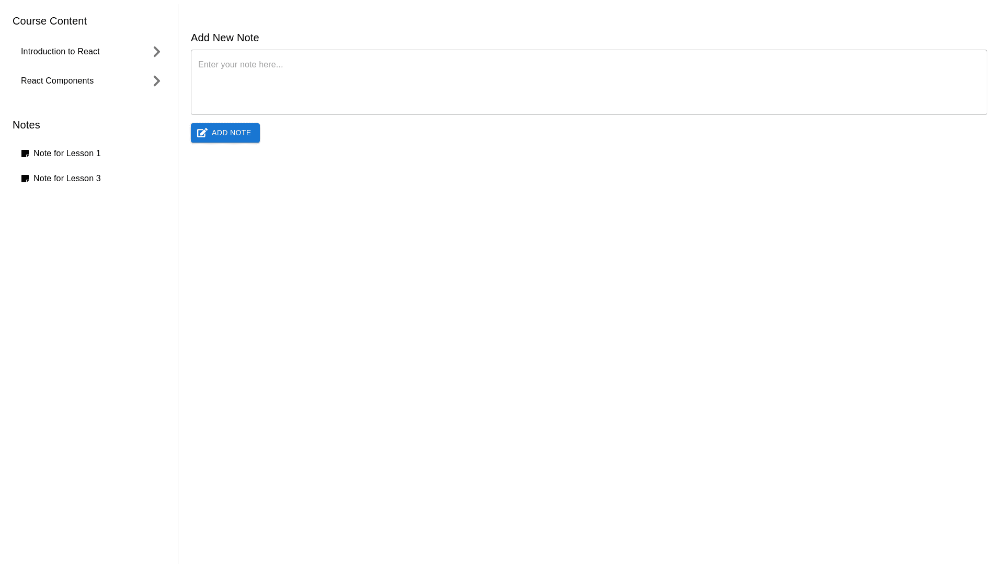Open Note for Lesson 1 text
This screenshot has width=1004, height=564.
(67, 154)
